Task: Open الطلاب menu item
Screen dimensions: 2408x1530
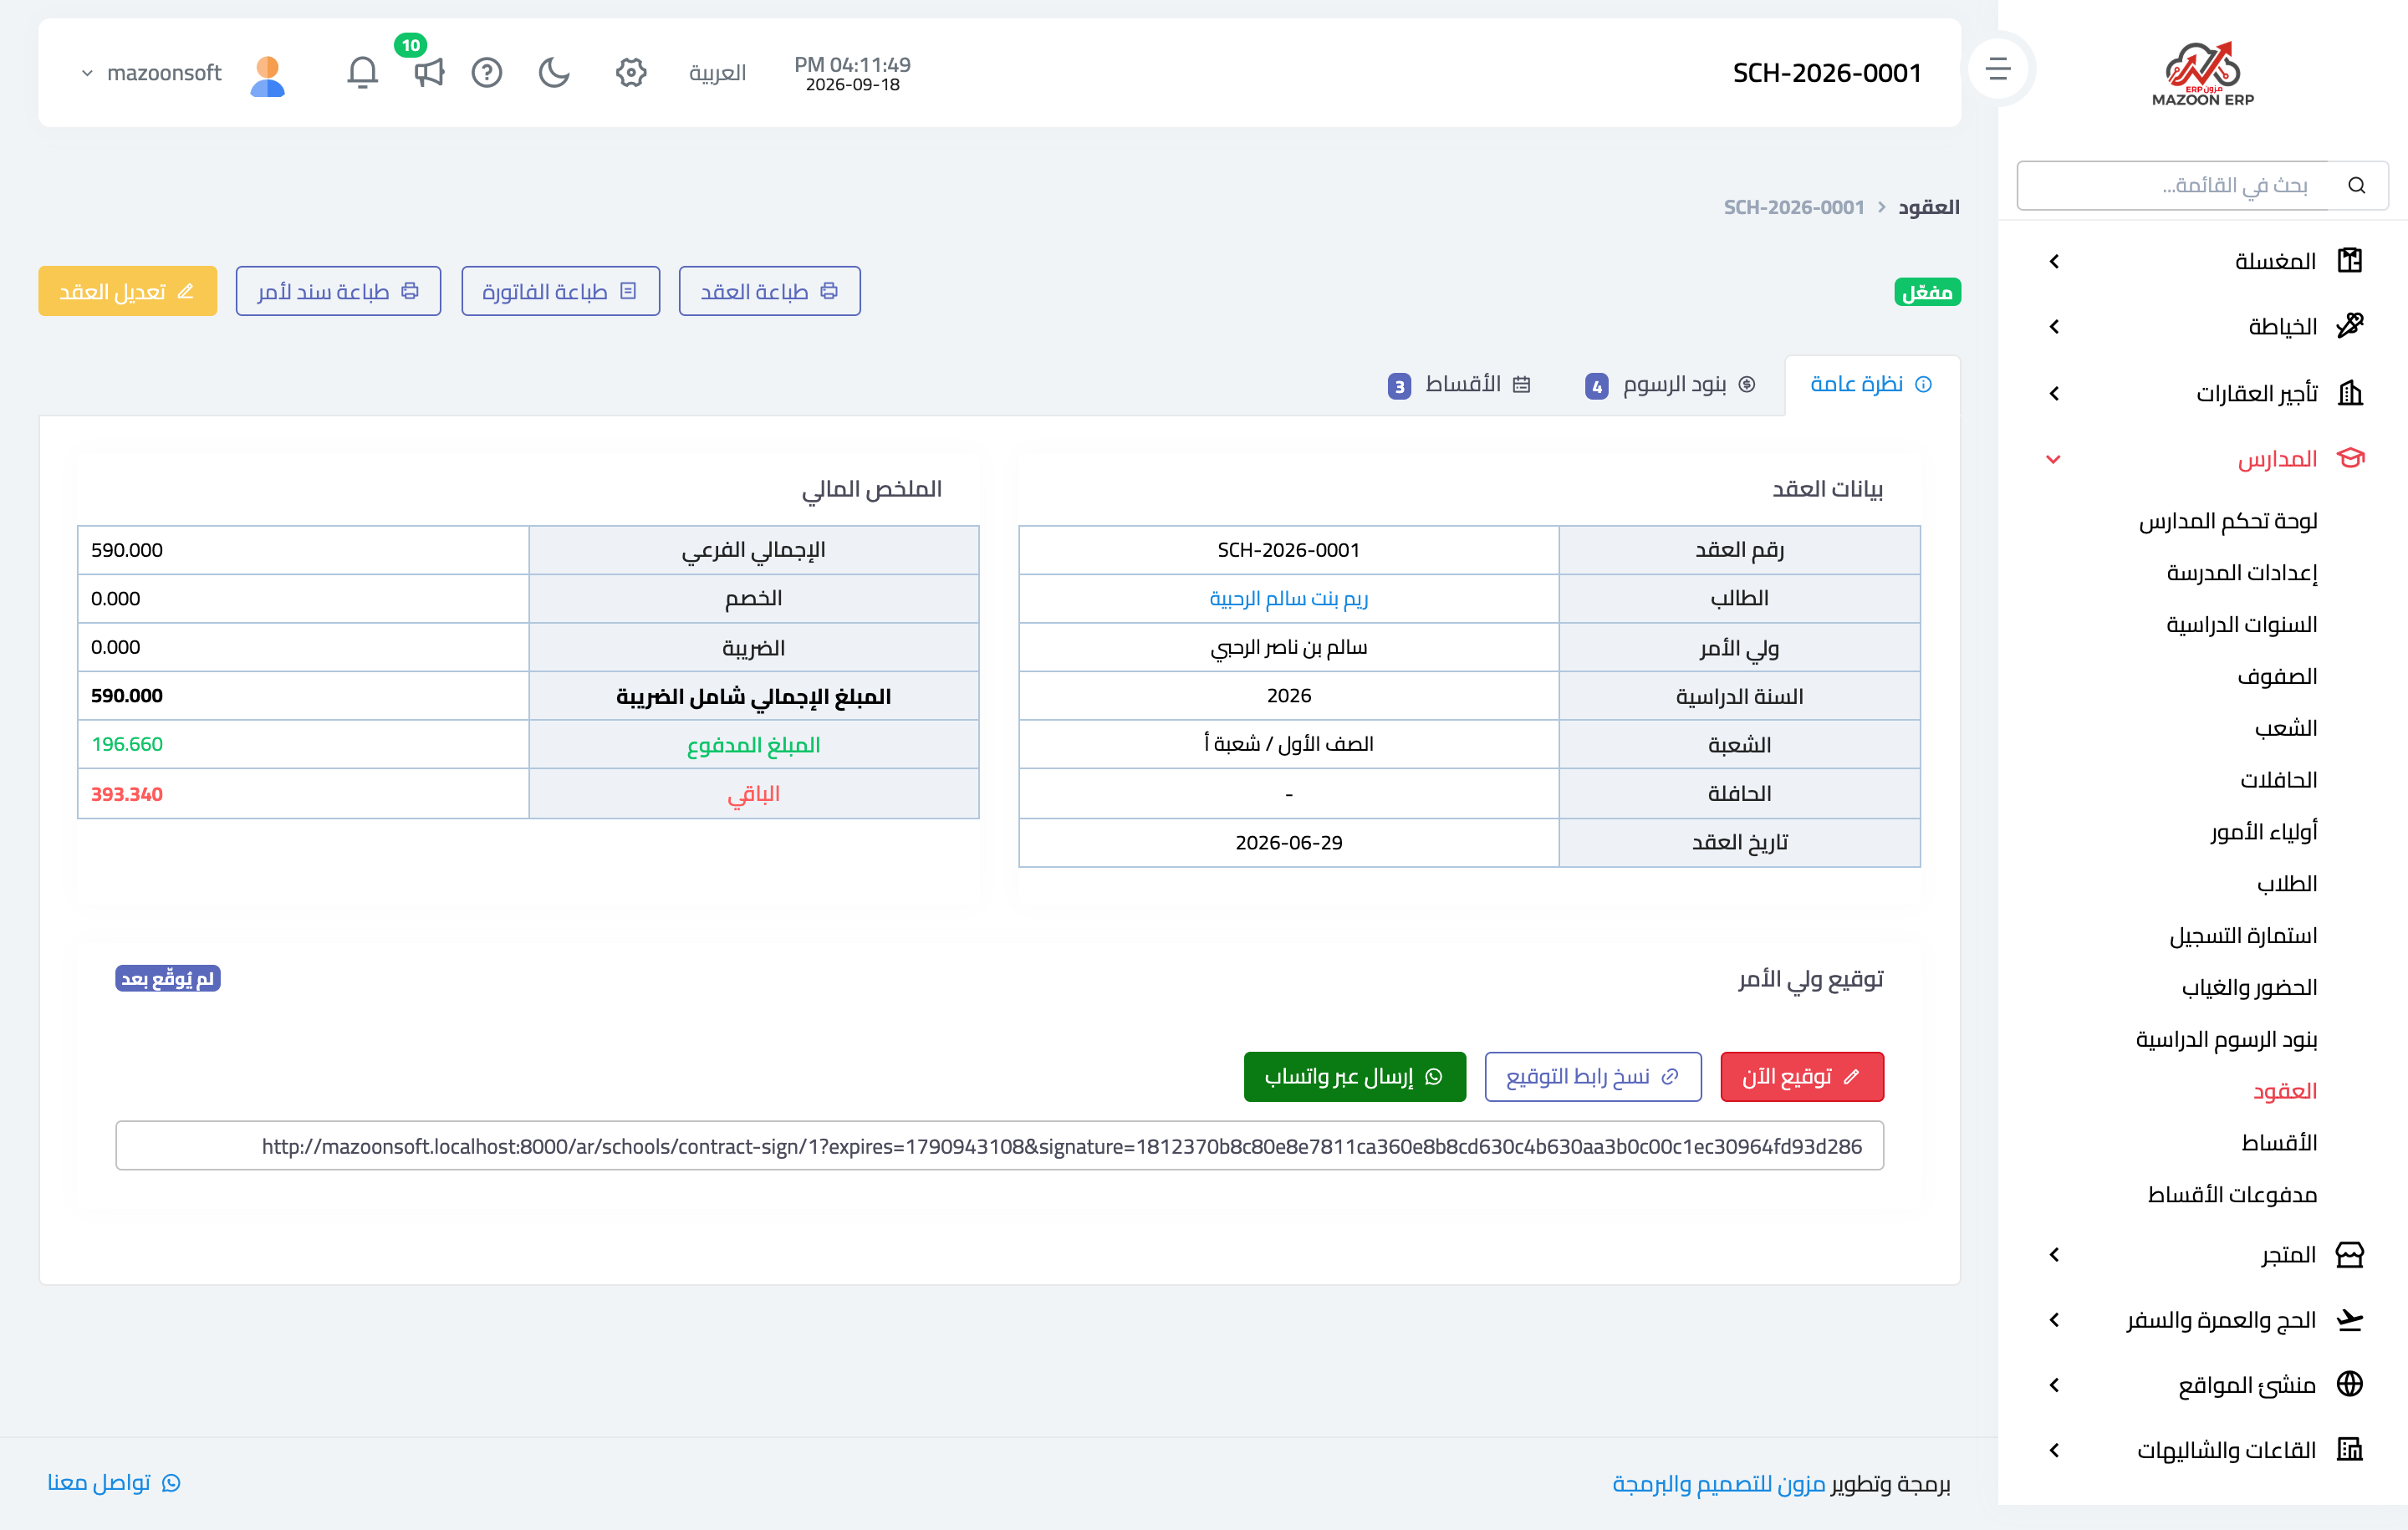Action: click(x=2286, y=883)
